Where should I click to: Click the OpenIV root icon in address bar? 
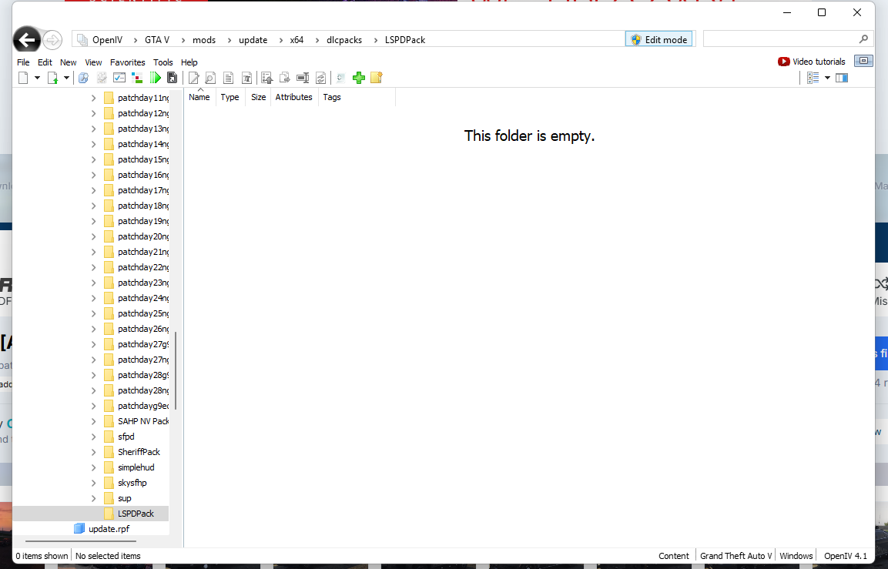[82, 39]
